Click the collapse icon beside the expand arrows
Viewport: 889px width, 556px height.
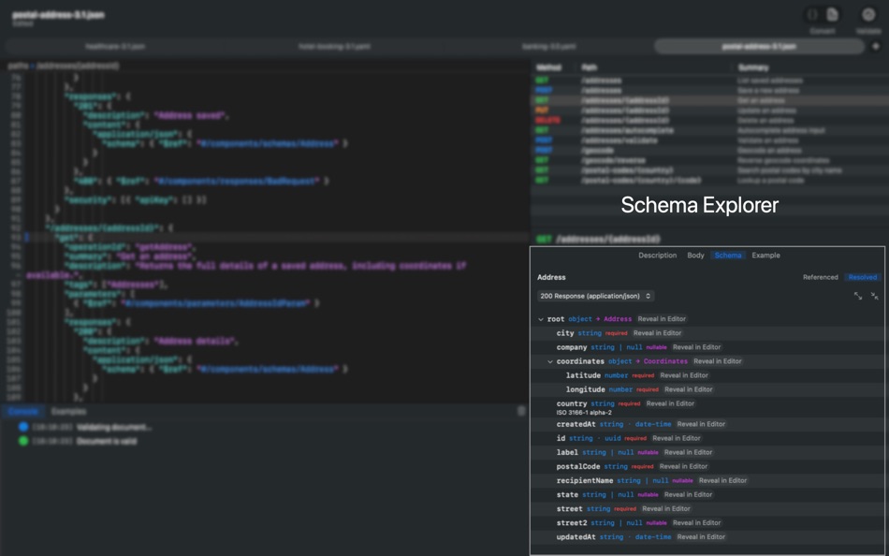click(873, 295)
